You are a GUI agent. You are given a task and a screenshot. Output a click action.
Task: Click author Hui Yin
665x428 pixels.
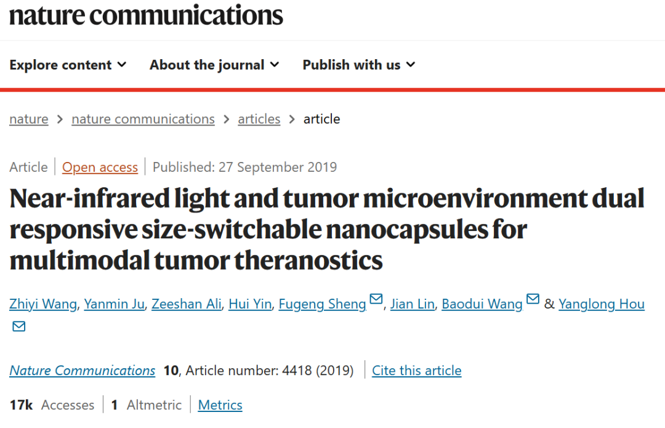pos(250,304)
